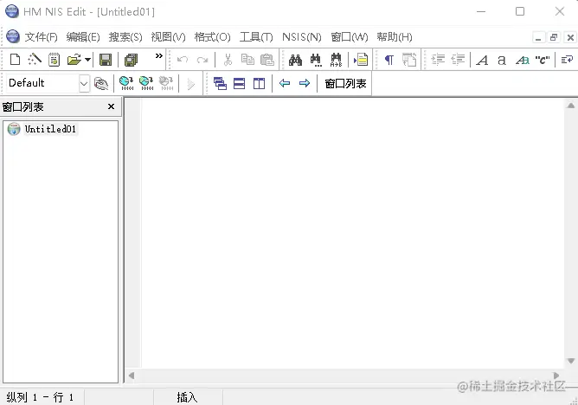Toggle the grayed page-layout icon
578x405 pixels.
(409, 60)
